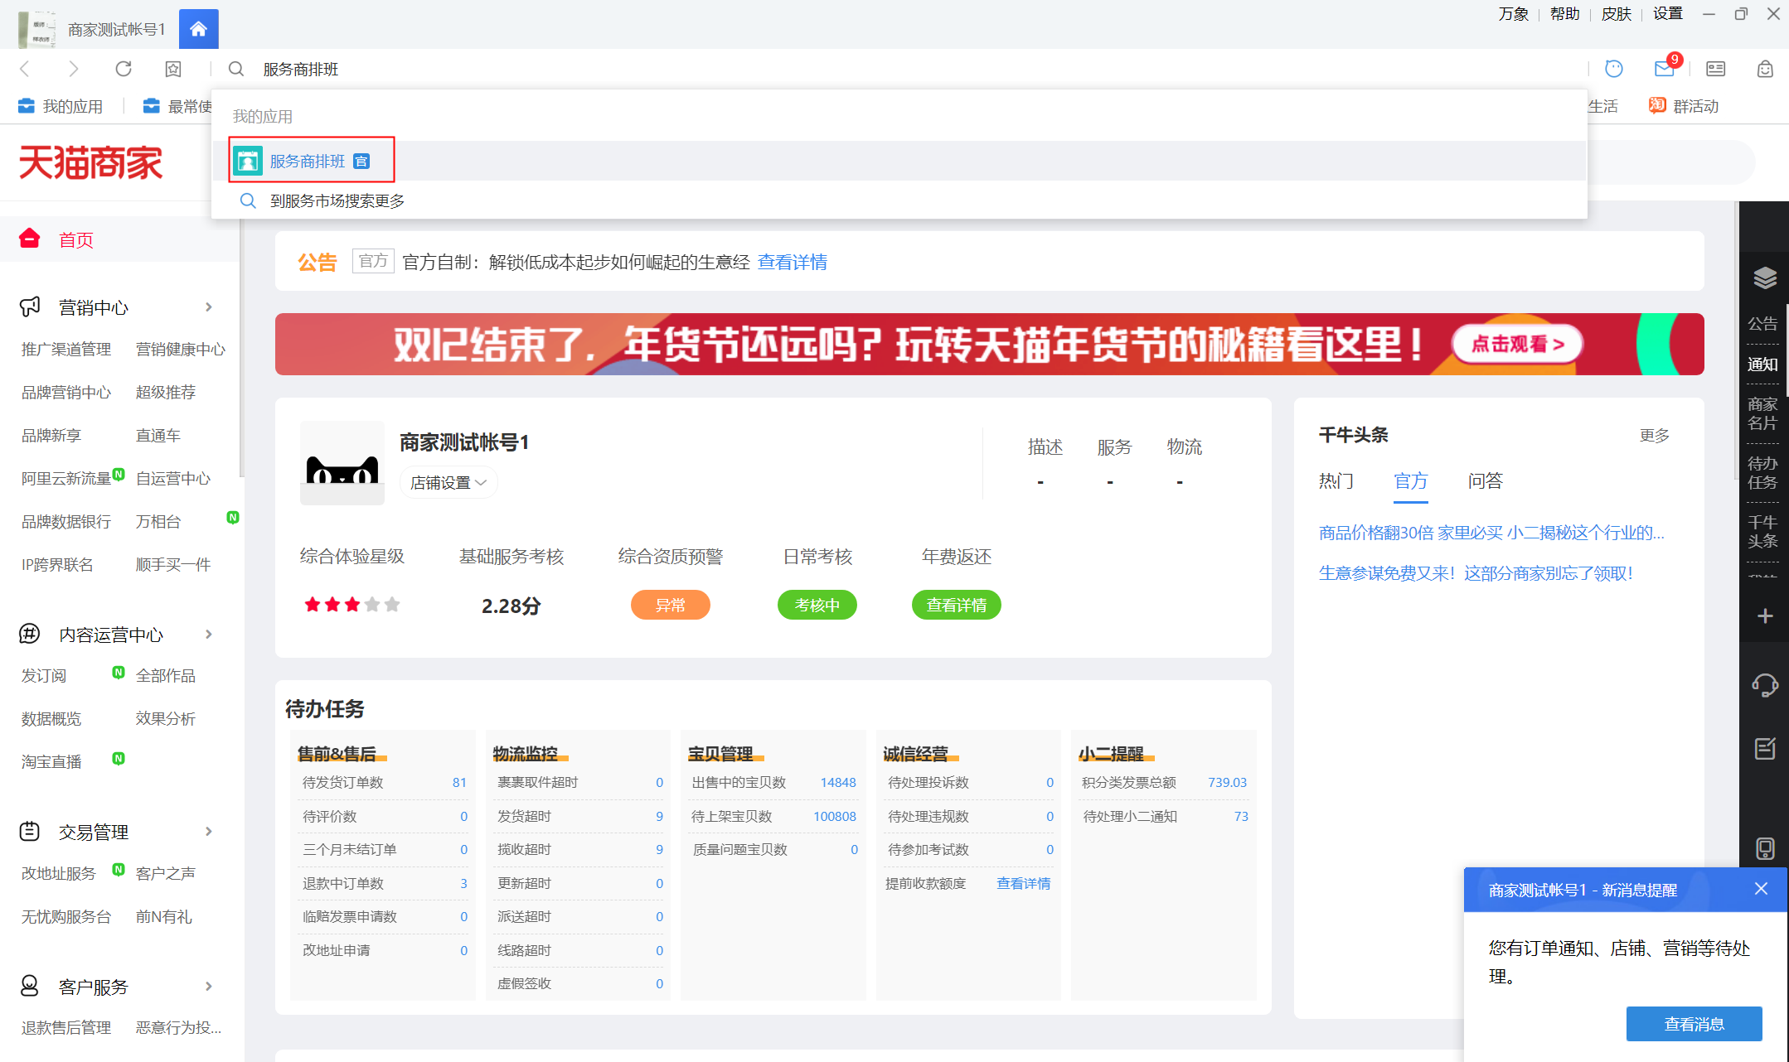This screenshot has height=1062, width=1789.
Task: Click 待办任务 in right sidebar
Action: (1762, 473)
